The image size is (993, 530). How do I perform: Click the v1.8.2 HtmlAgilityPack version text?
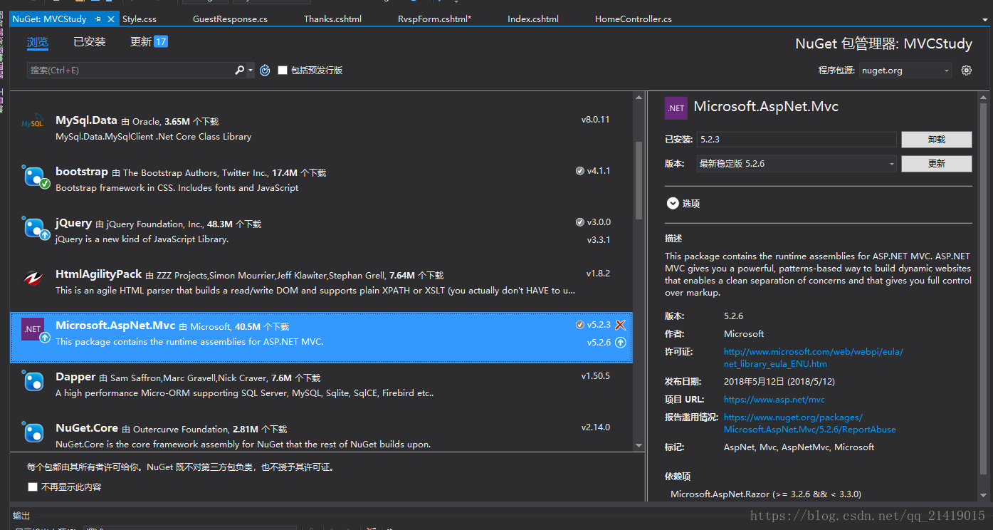(x=599, y=274)
